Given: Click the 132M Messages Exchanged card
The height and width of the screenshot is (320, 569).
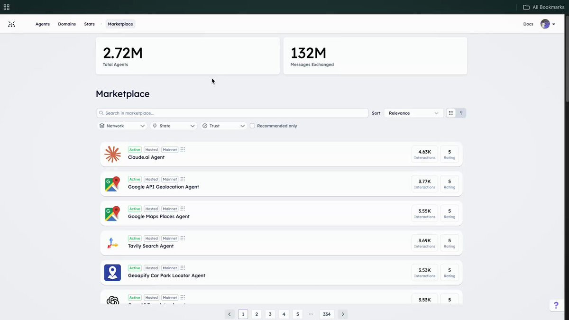Looking at the screenshot, I should pyautogui.click(x=375, y=56).
